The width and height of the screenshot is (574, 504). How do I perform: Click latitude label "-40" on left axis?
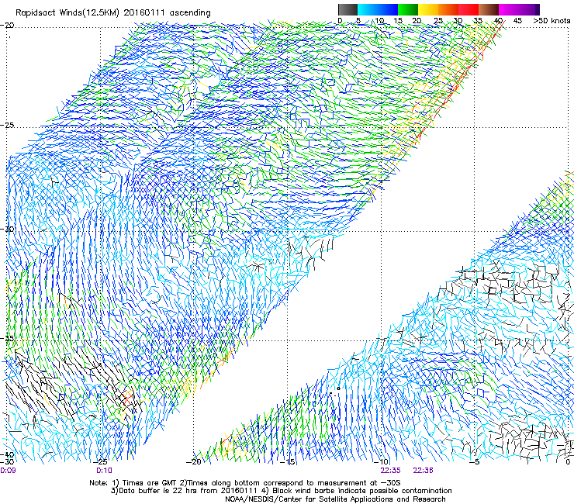coord(7,454)
